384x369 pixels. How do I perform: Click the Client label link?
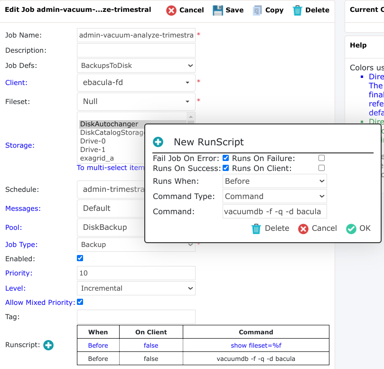(17, 83)
